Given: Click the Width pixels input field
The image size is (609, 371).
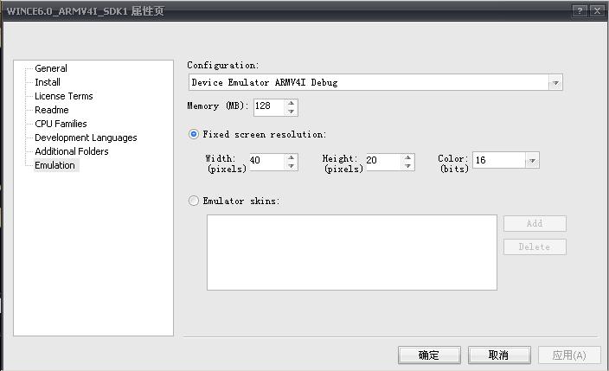Looking at the screenshot, I should 267,162.
